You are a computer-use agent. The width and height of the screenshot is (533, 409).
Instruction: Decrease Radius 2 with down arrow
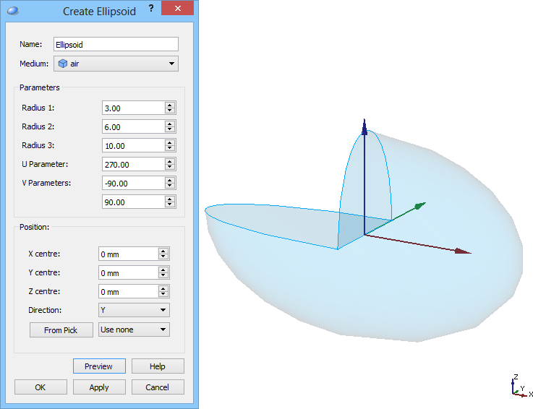click(170, 130)
